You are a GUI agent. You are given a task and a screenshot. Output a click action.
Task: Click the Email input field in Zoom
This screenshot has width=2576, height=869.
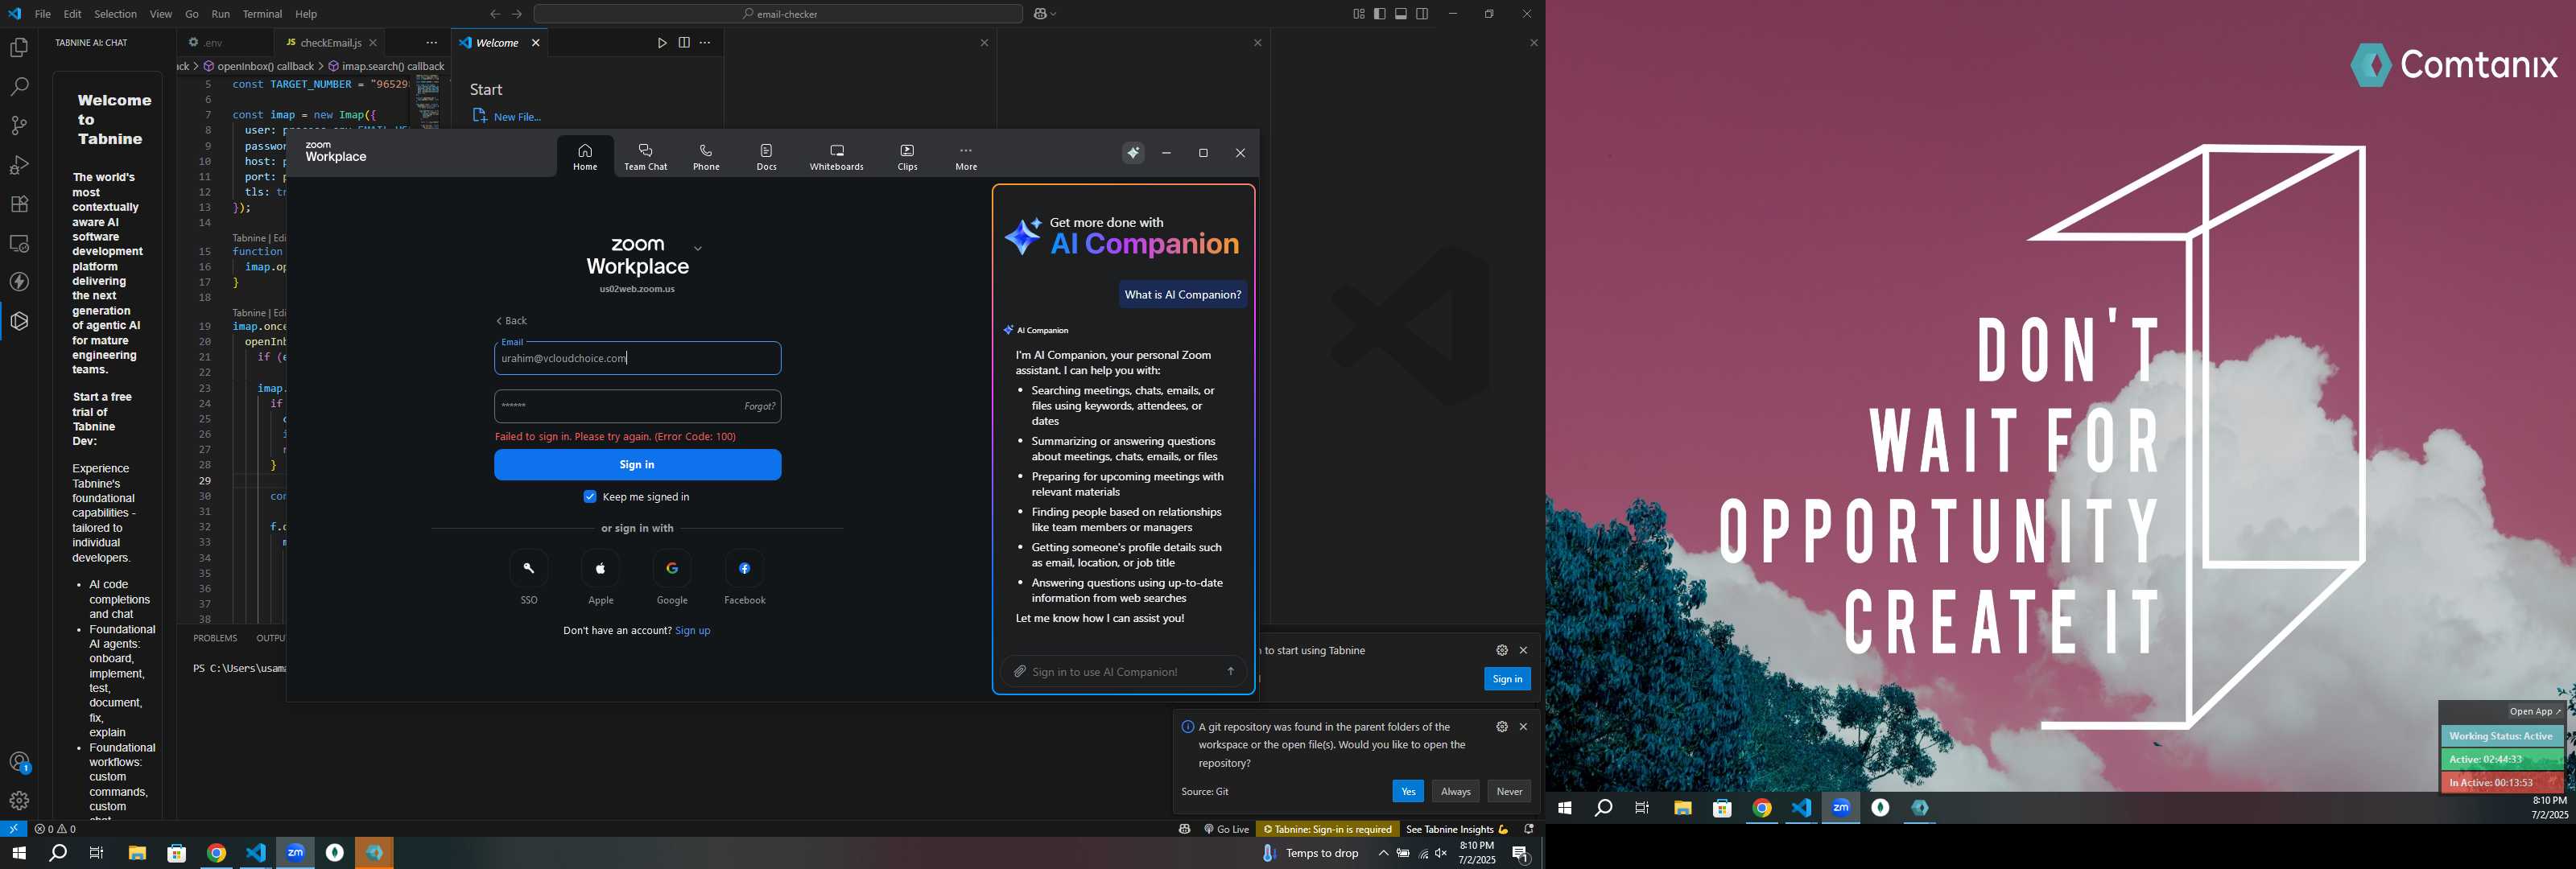tap(637, 358)
